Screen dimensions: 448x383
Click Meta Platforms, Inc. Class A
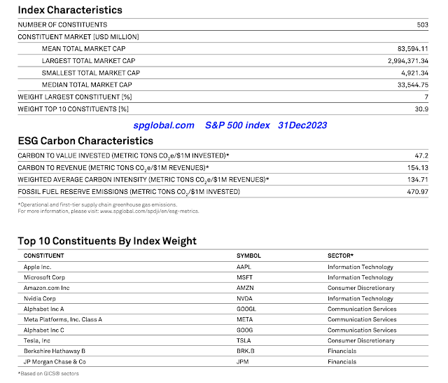[x=63, y=319]
